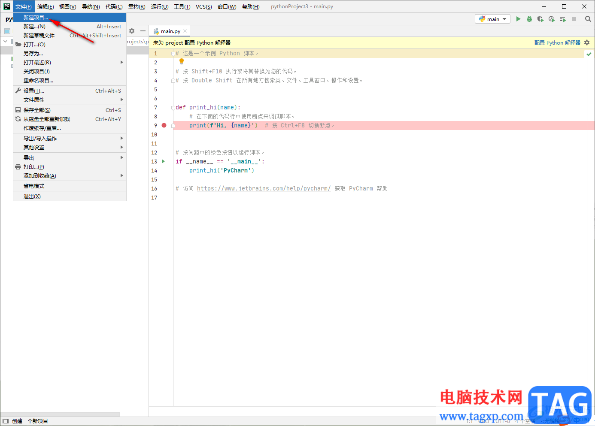Viewport: 595px width, 426px height.
Task: Run main with coverage shield icon
Action: pos(540,19)
